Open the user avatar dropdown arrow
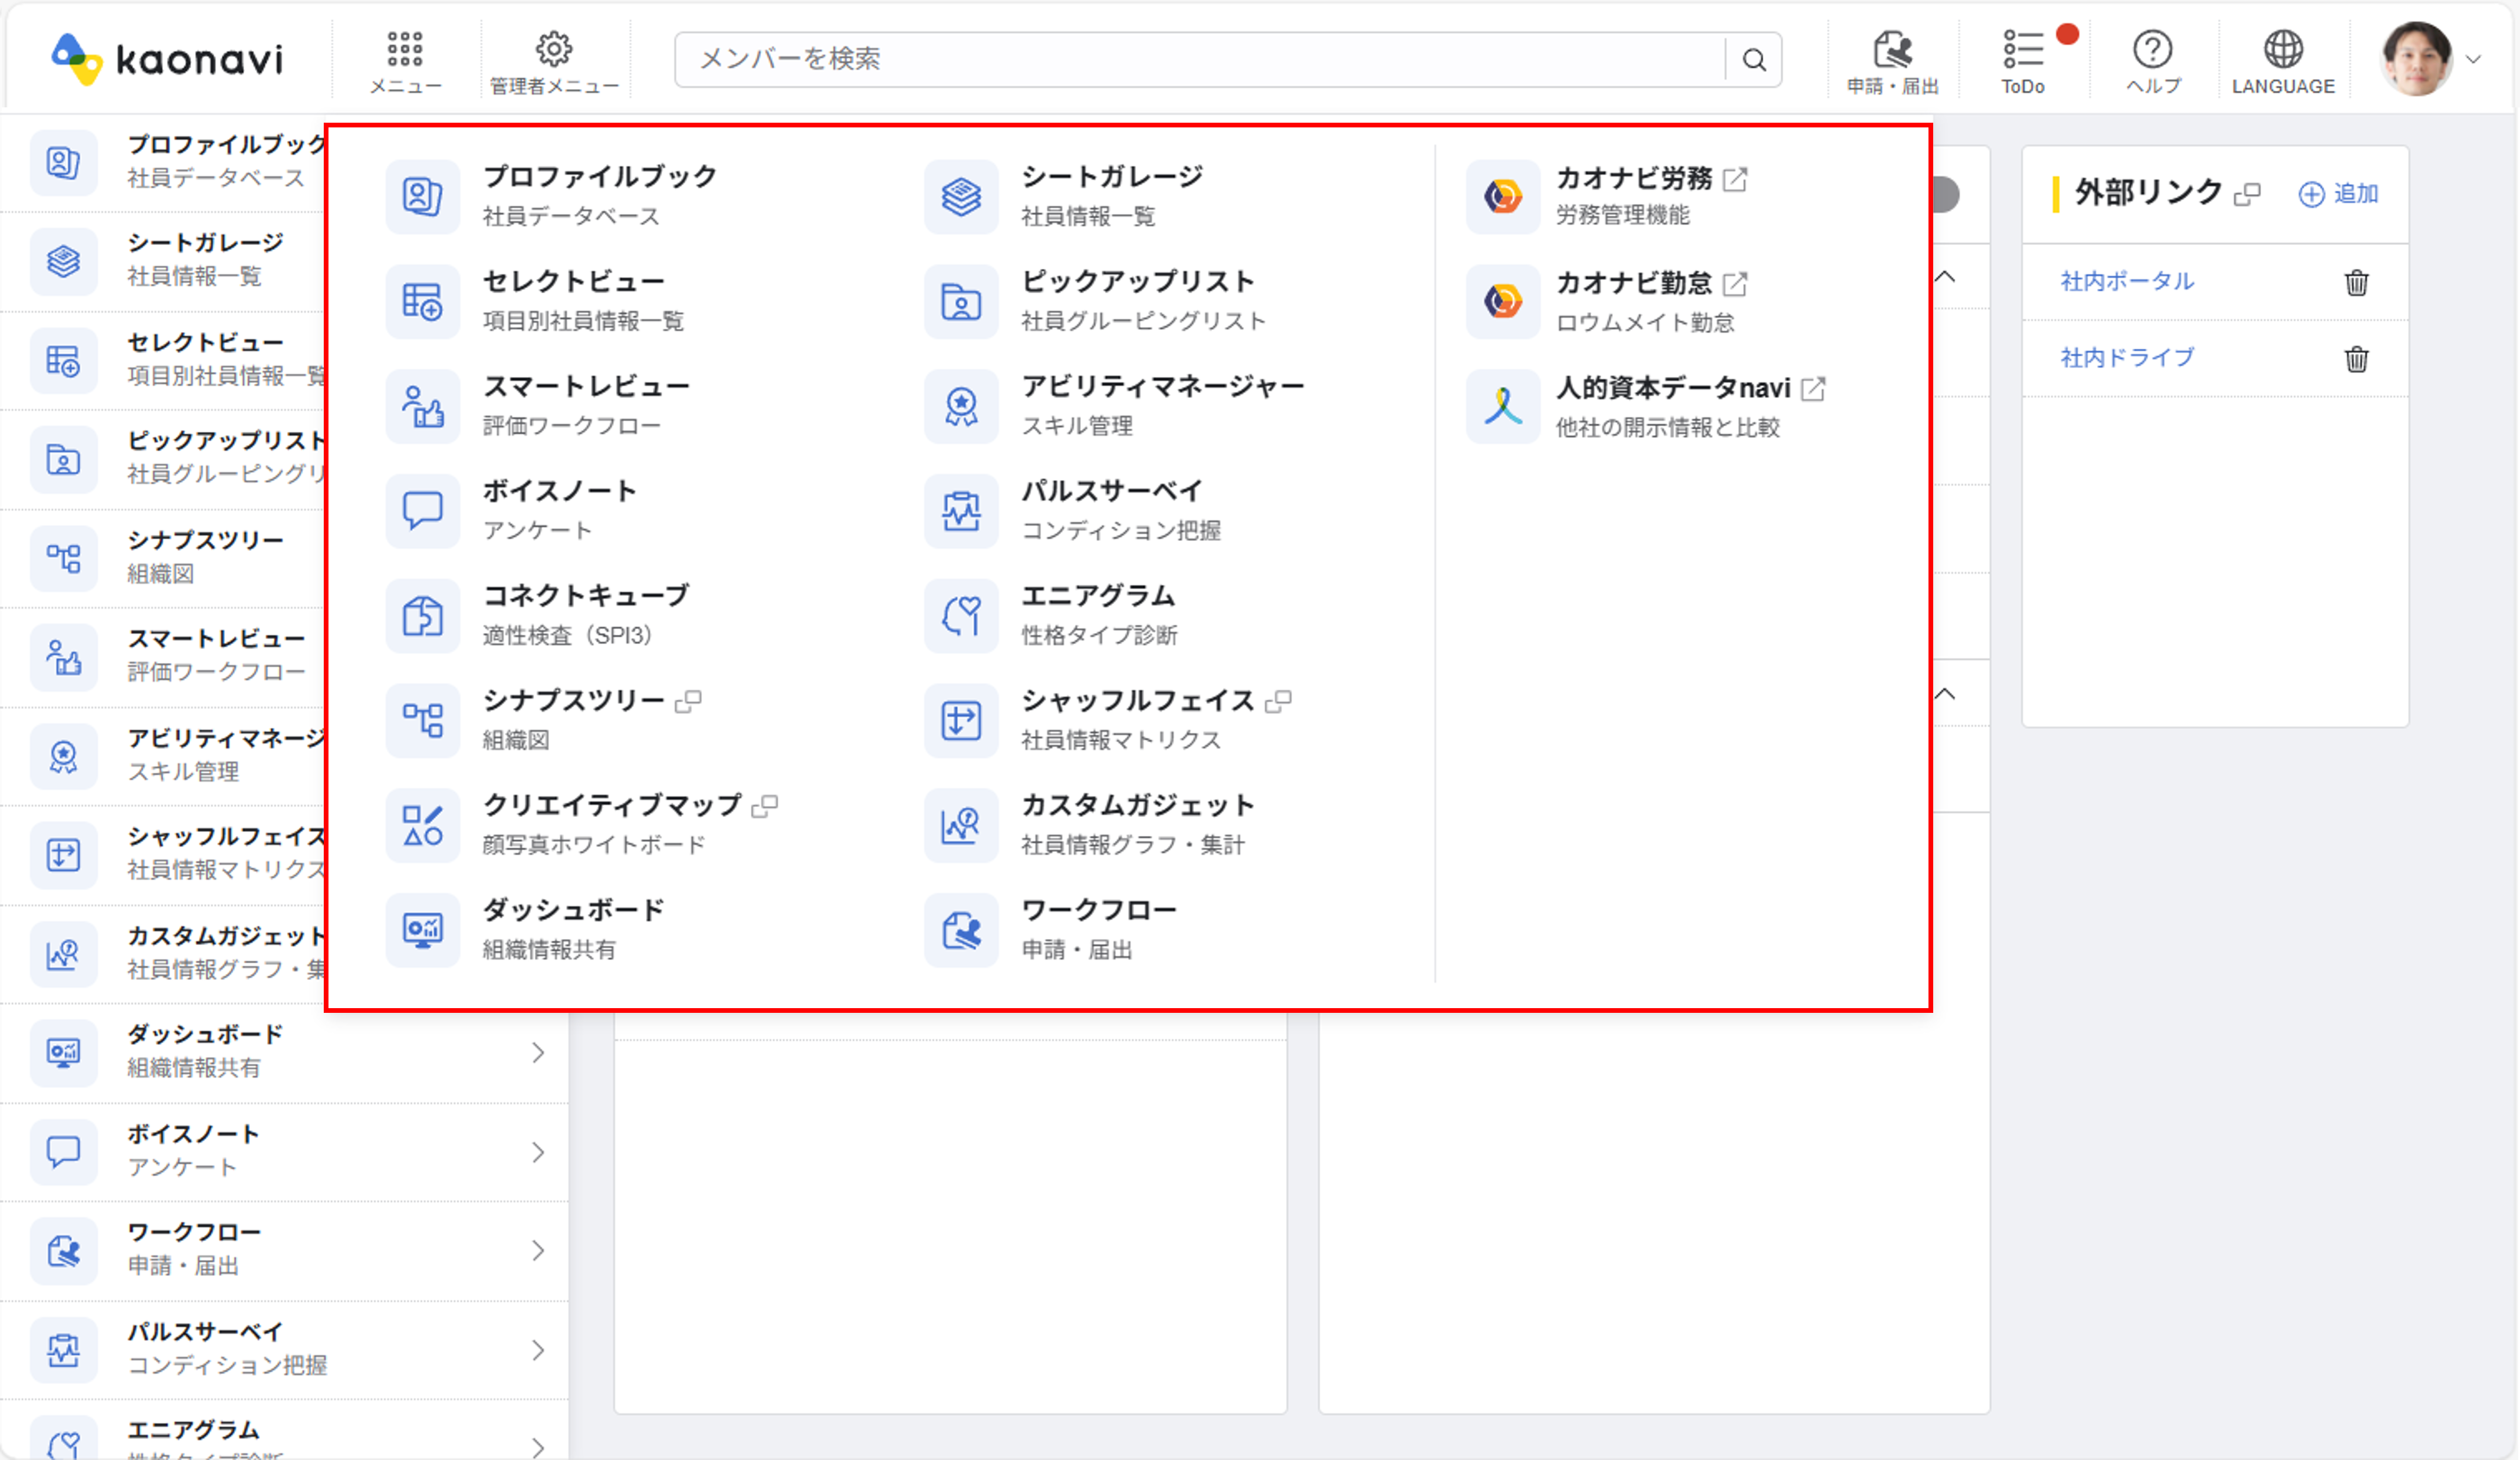The width and height of the screenshot is (2520, 1460). click(x=2473, y=60)
